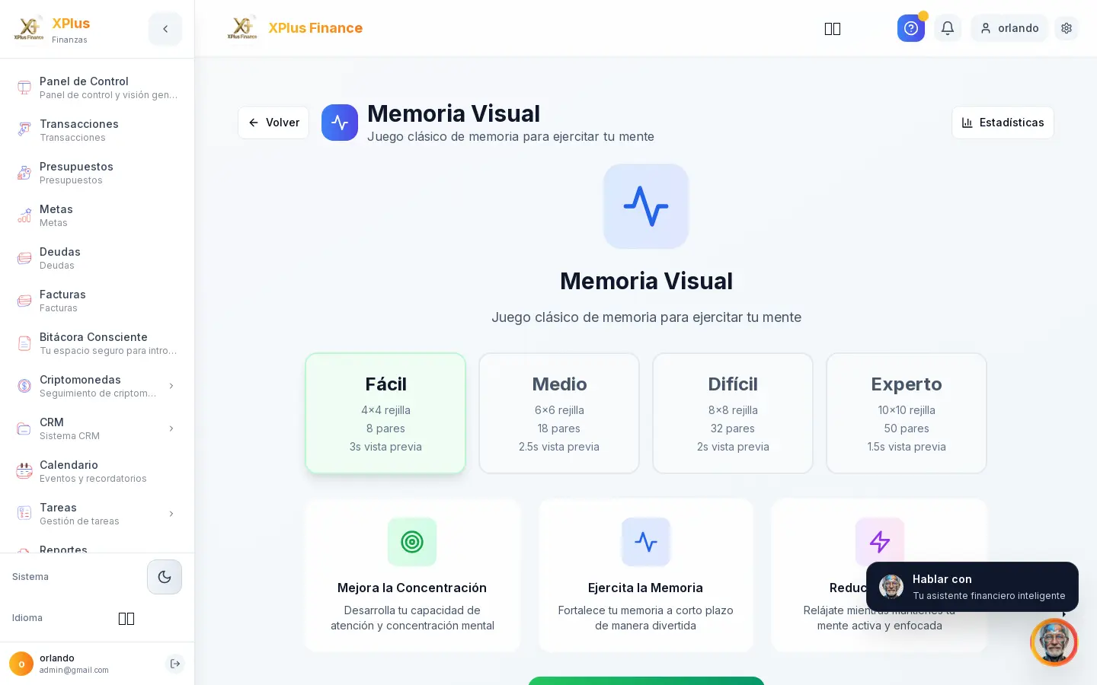Open Presupuestos menu item
Image resolution: width=1097 pixels, height=685 pixels.
tap(98, 173)
